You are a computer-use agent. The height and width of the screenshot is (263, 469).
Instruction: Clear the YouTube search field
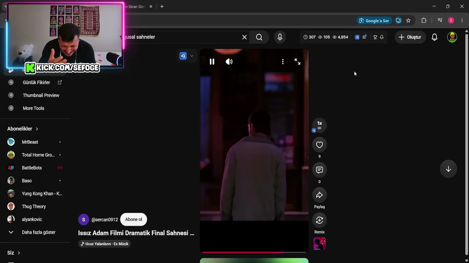tap(244, 37)
